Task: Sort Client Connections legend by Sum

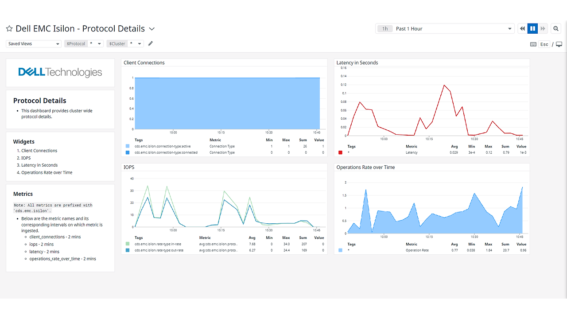Action: point(303,140)
